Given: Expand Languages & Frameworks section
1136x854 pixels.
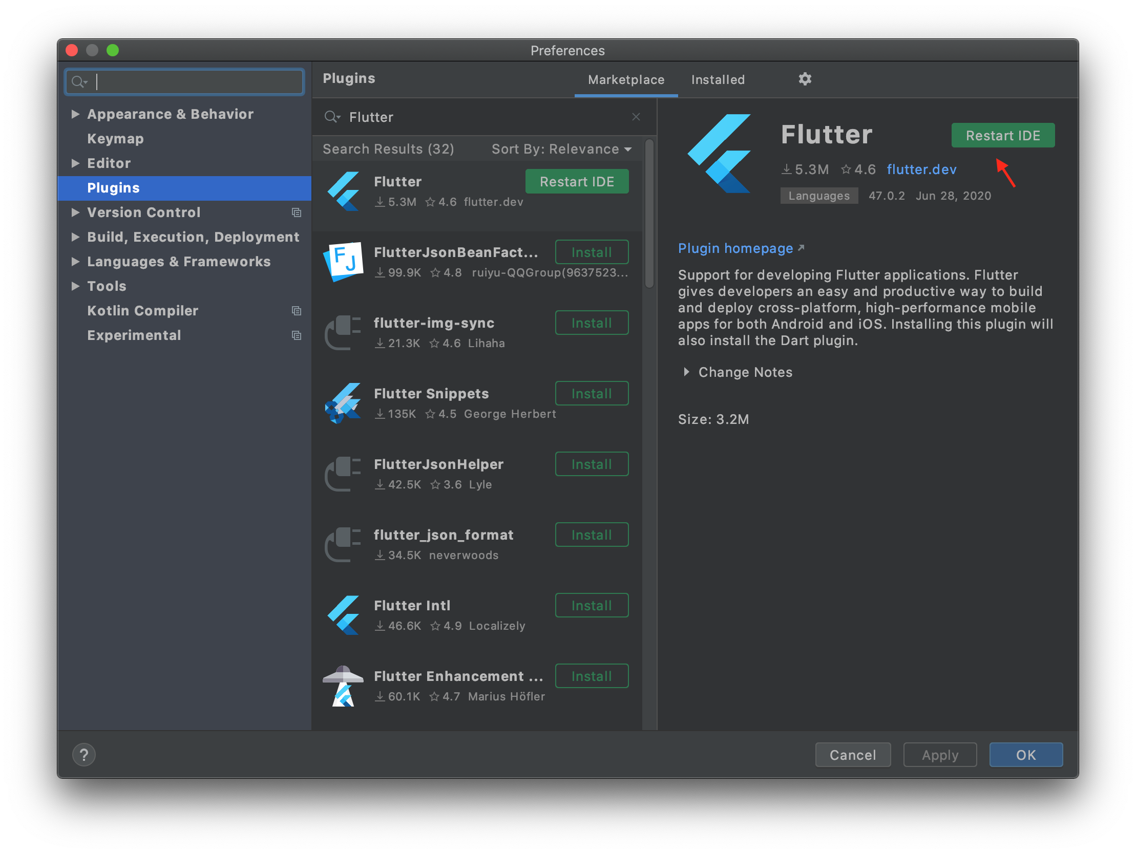Looking at the screenshot, I should pyautogui.click(x=75, y=262).
